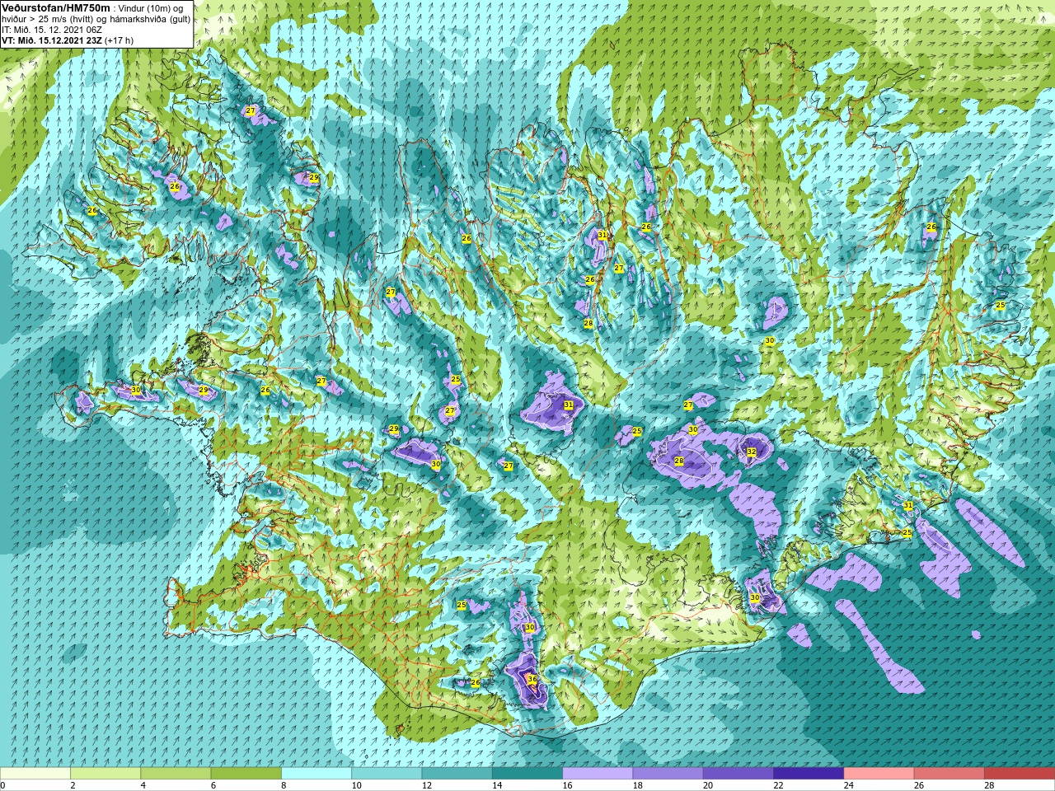Click tick label 8 on the color scale
Screen dimensions: 1055x791
point(284,785)
